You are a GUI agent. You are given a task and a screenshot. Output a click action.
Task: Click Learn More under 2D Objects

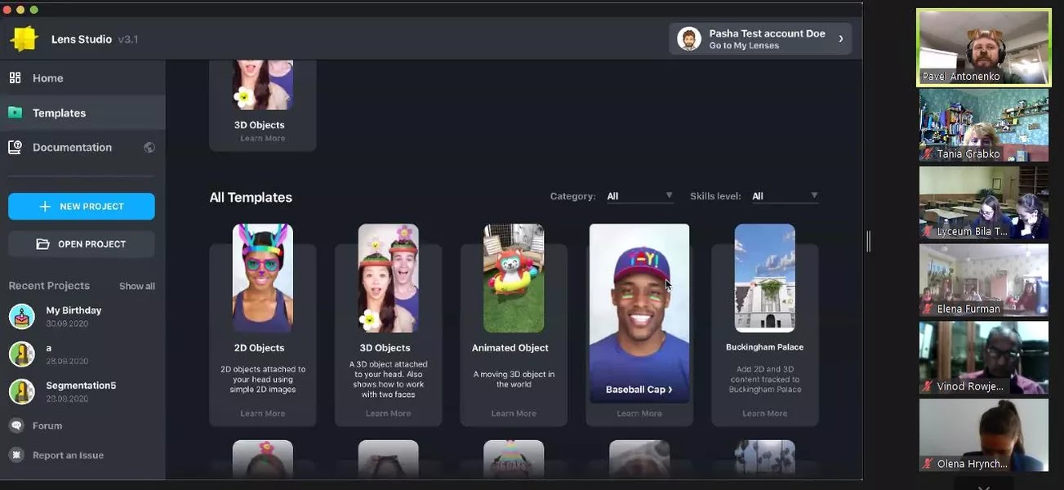pos(263,413)
